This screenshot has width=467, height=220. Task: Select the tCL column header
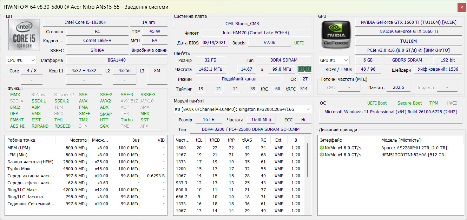pos(199,140)
